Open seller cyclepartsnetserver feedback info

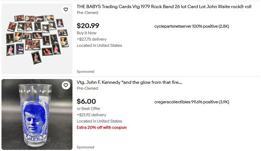point(191,26)
